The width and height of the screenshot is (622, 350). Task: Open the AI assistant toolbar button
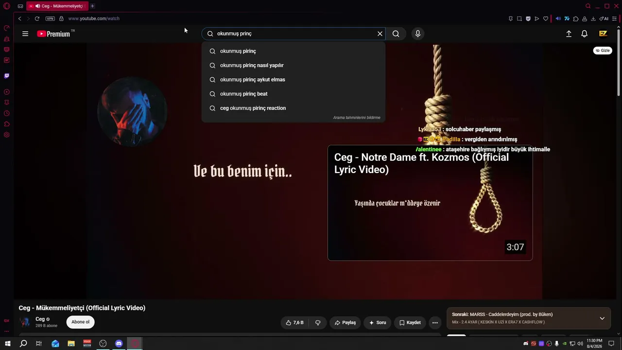(604, 18)
